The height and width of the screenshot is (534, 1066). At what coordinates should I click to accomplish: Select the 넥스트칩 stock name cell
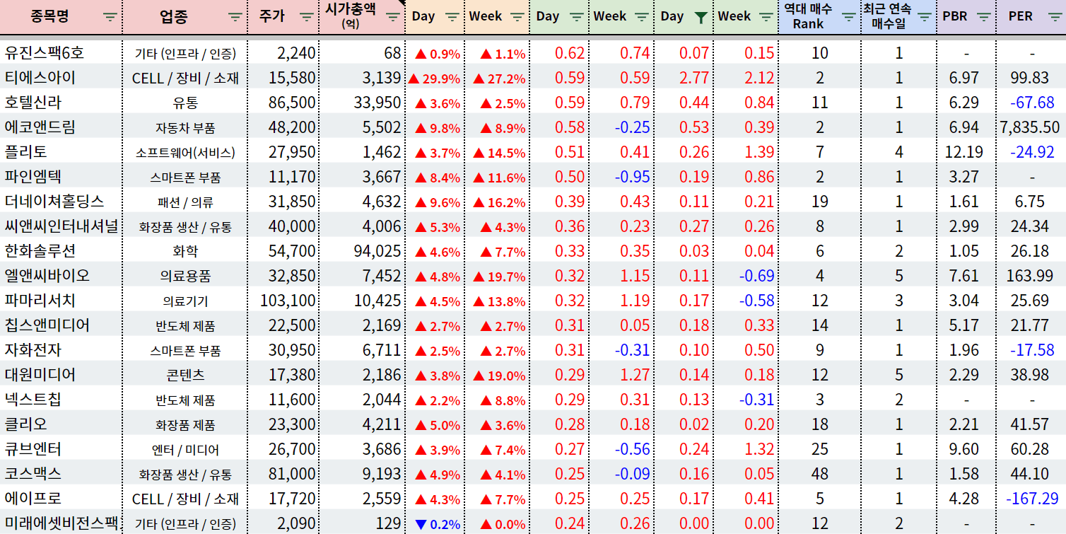(x=61, y=400)
